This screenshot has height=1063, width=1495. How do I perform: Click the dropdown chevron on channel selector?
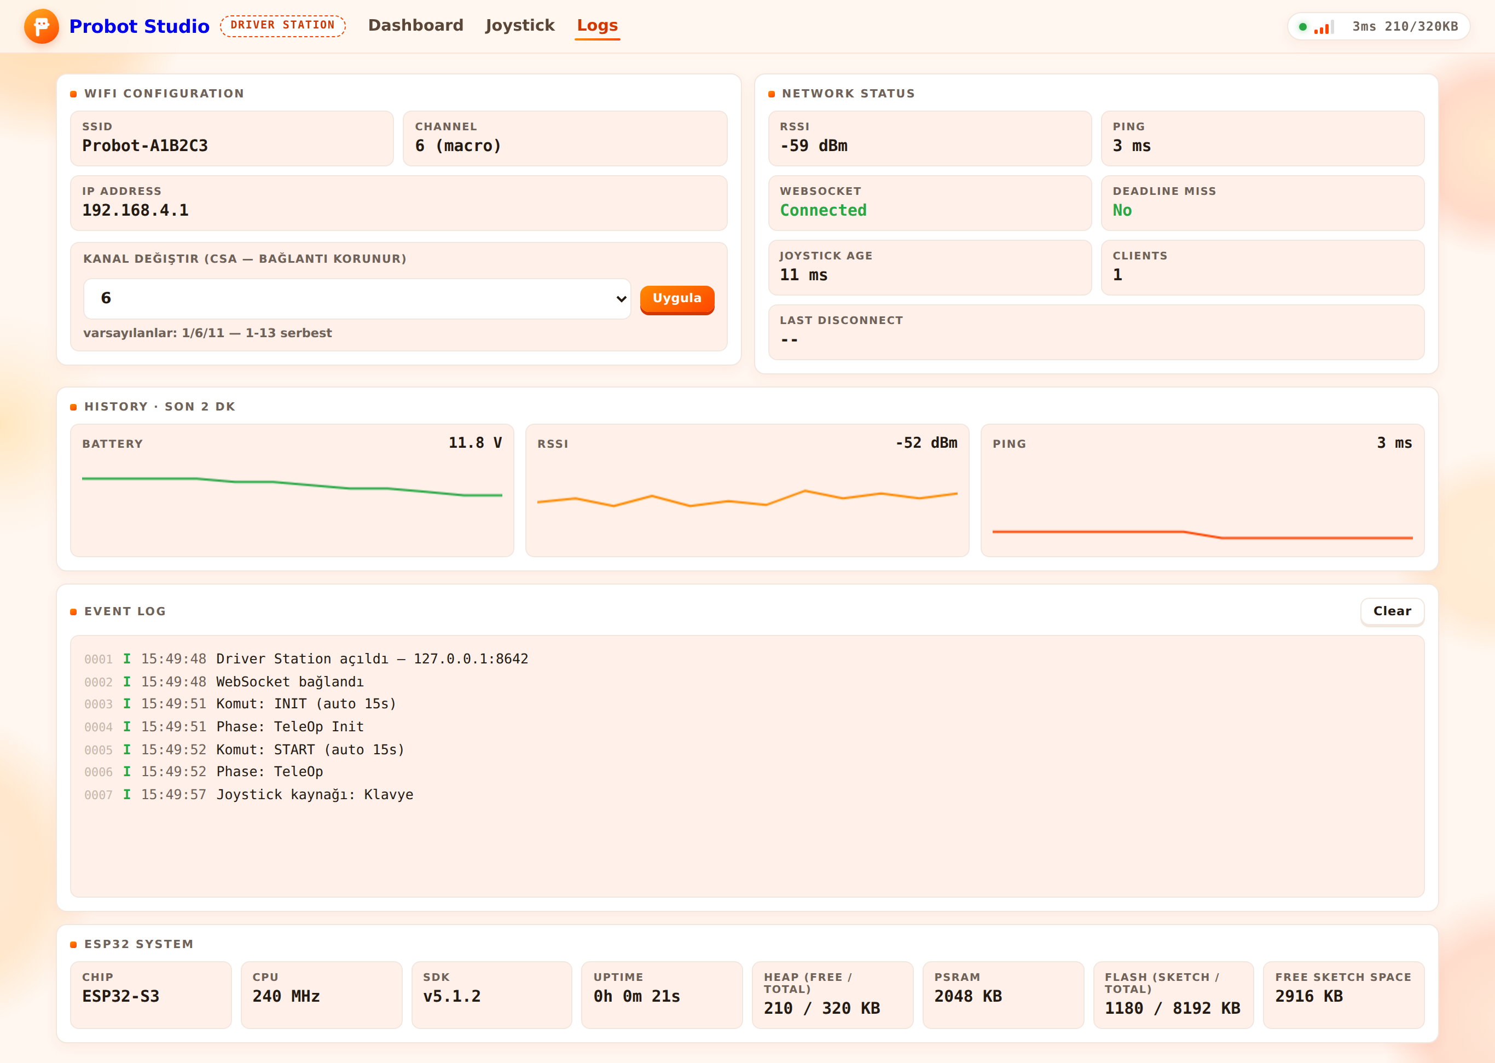(621, 299)
